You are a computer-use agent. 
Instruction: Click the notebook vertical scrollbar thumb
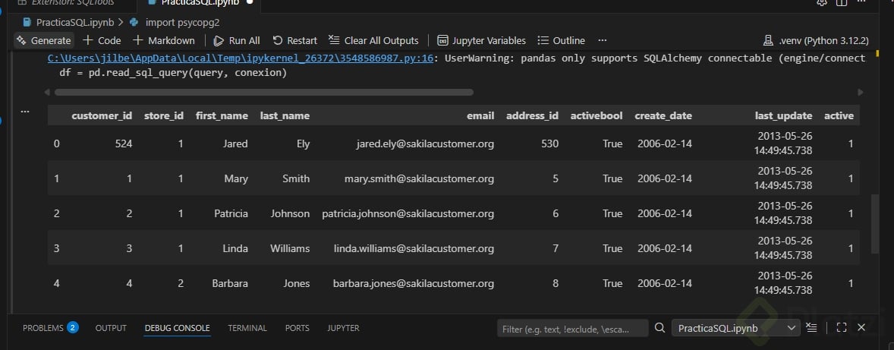875,224
